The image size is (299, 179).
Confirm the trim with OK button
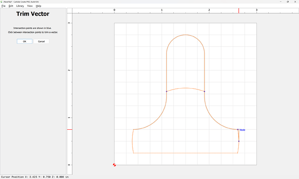[x=24, y=41]
